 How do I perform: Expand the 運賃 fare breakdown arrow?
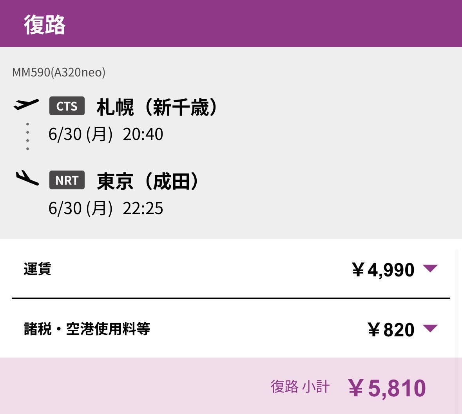(x=430, y=268)
